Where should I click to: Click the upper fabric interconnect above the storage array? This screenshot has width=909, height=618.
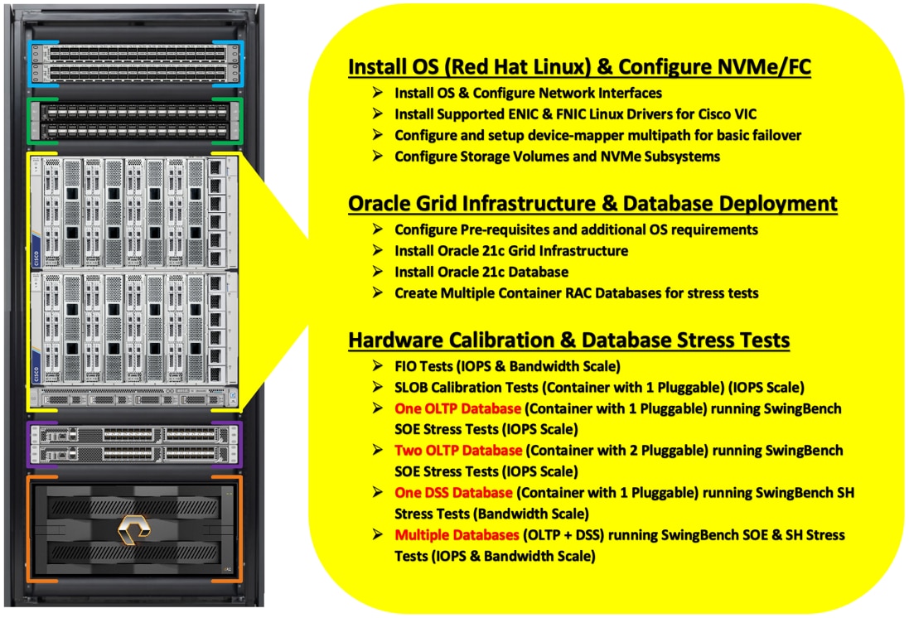pyautogui.click(x=134, y=435)
